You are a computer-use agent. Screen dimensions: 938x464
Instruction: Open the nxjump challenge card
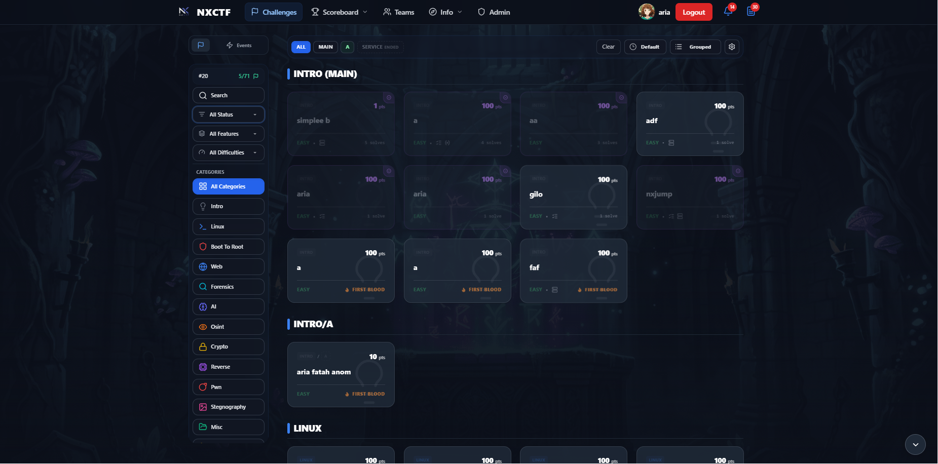pyautogui.click(x=690, y=197)
